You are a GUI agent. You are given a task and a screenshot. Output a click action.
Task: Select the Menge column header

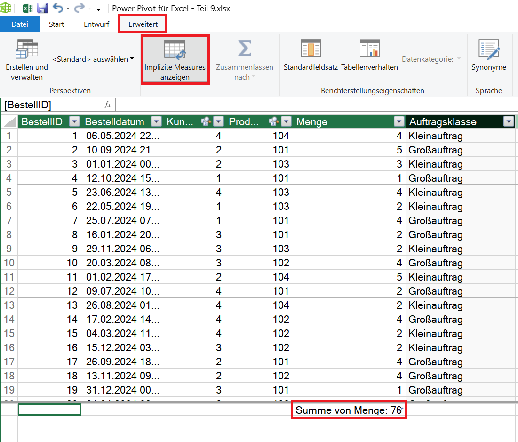(312, 121)
